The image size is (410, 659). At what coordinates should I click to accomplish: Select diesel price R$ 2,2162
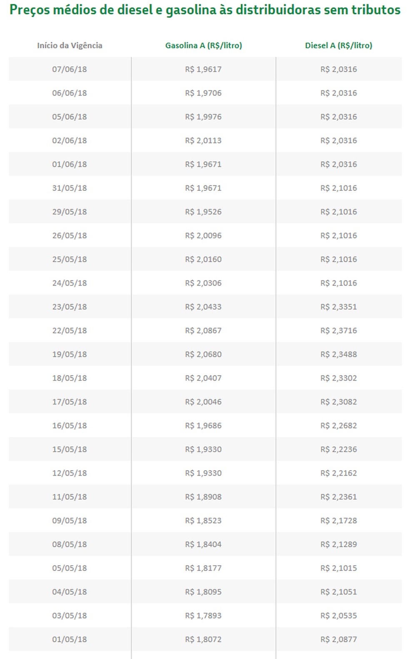338,473
